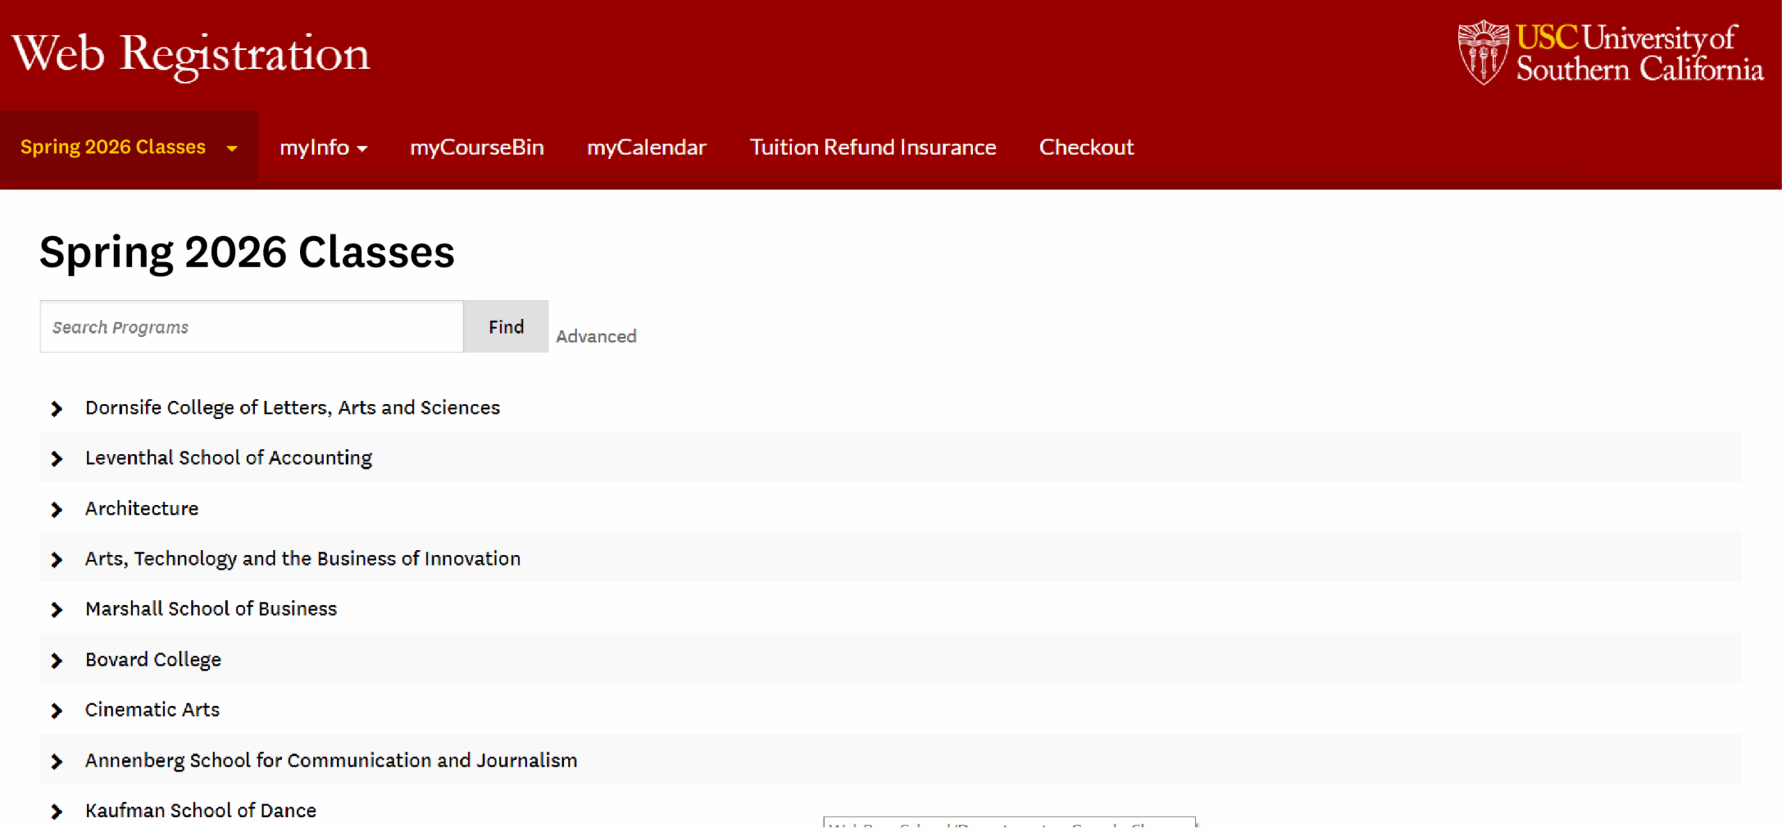Open the myInfo dropdown menu

click(324, 147)
